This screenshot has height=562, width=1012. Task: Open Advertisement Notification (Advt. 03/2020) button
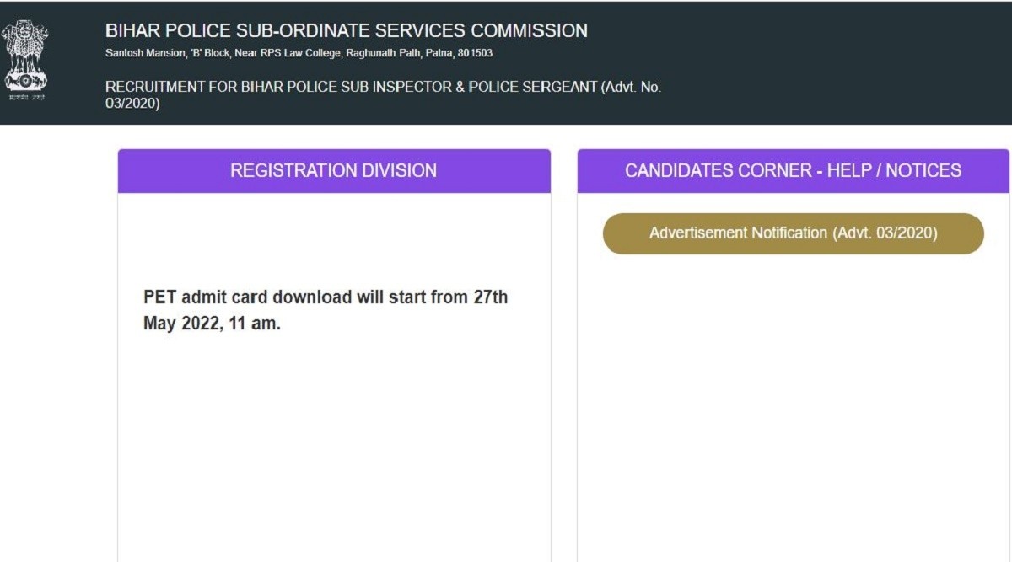pos(793,233)
